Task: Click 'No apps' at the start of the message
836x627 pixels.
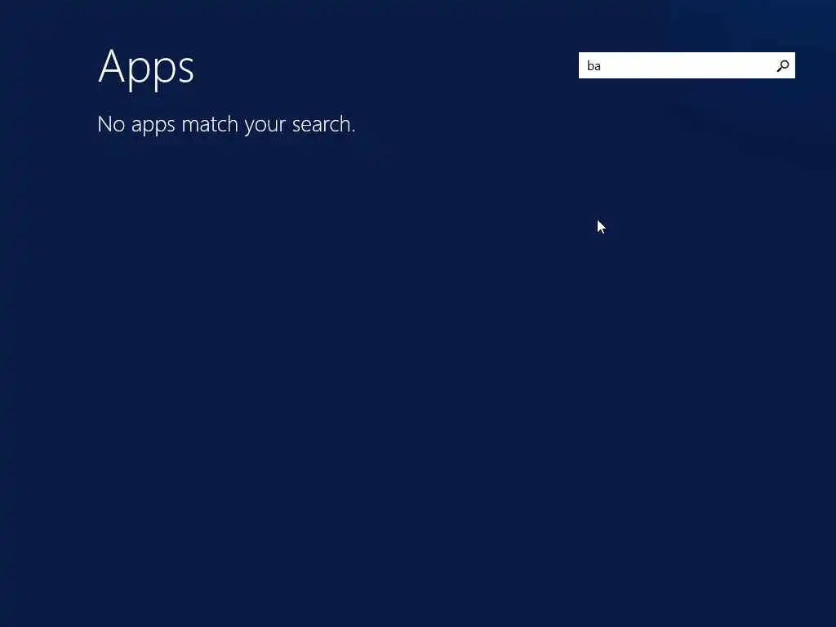Action: point(136,125)
